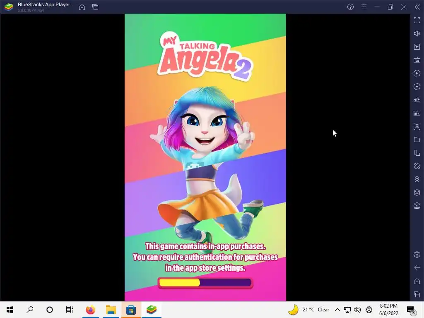424x318 pixels.
Task: Toggle eco mode gauge icon
Action: coord(417,206)
